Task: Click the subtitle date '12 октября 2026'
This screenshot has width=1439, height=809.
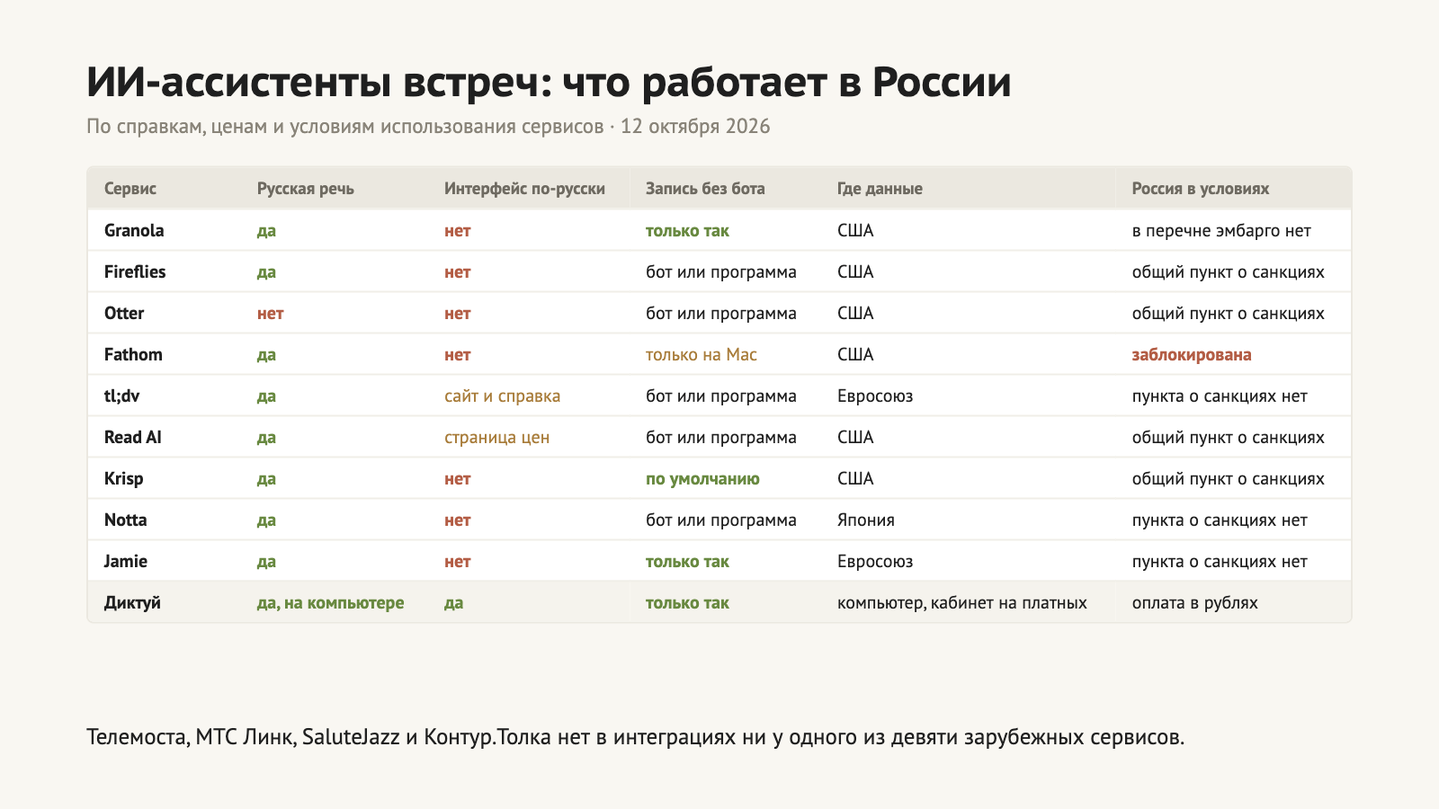Action: (695, 126)
